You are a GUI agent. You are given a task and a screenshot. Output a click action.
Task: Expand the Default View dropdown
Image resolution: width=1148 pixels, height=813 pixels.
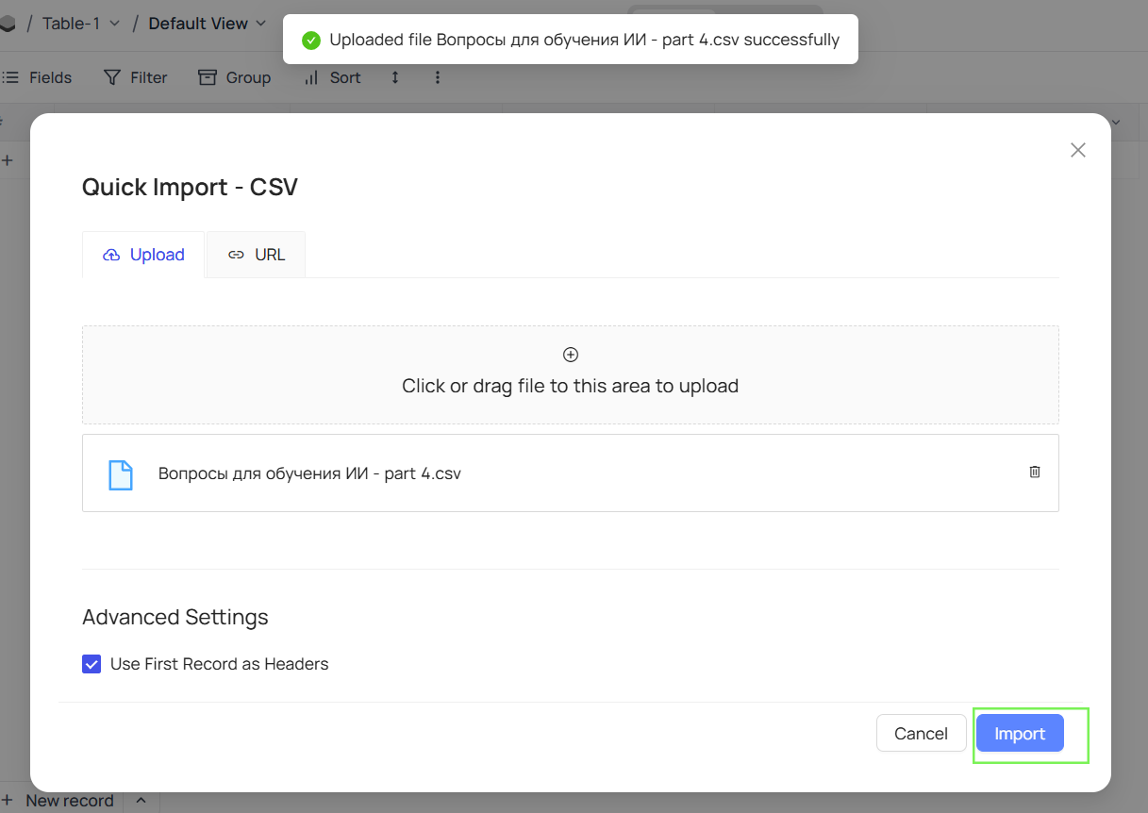tap(261, 24)
